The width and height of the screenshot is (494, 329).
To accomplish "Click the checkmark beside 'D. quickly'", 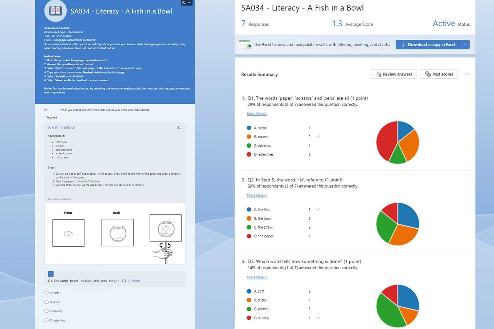I will click(x=318, y=318).
